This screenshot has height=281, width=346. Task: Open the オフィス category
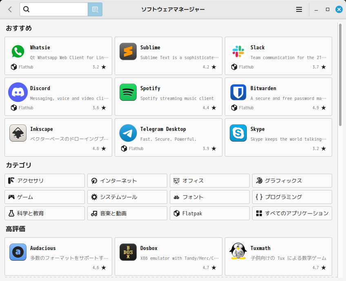(210, 181)
